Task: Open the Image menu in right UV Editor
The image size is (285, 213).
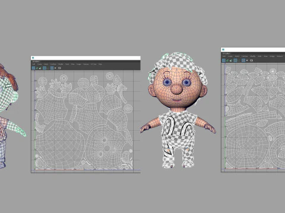Action: [272, 56]
